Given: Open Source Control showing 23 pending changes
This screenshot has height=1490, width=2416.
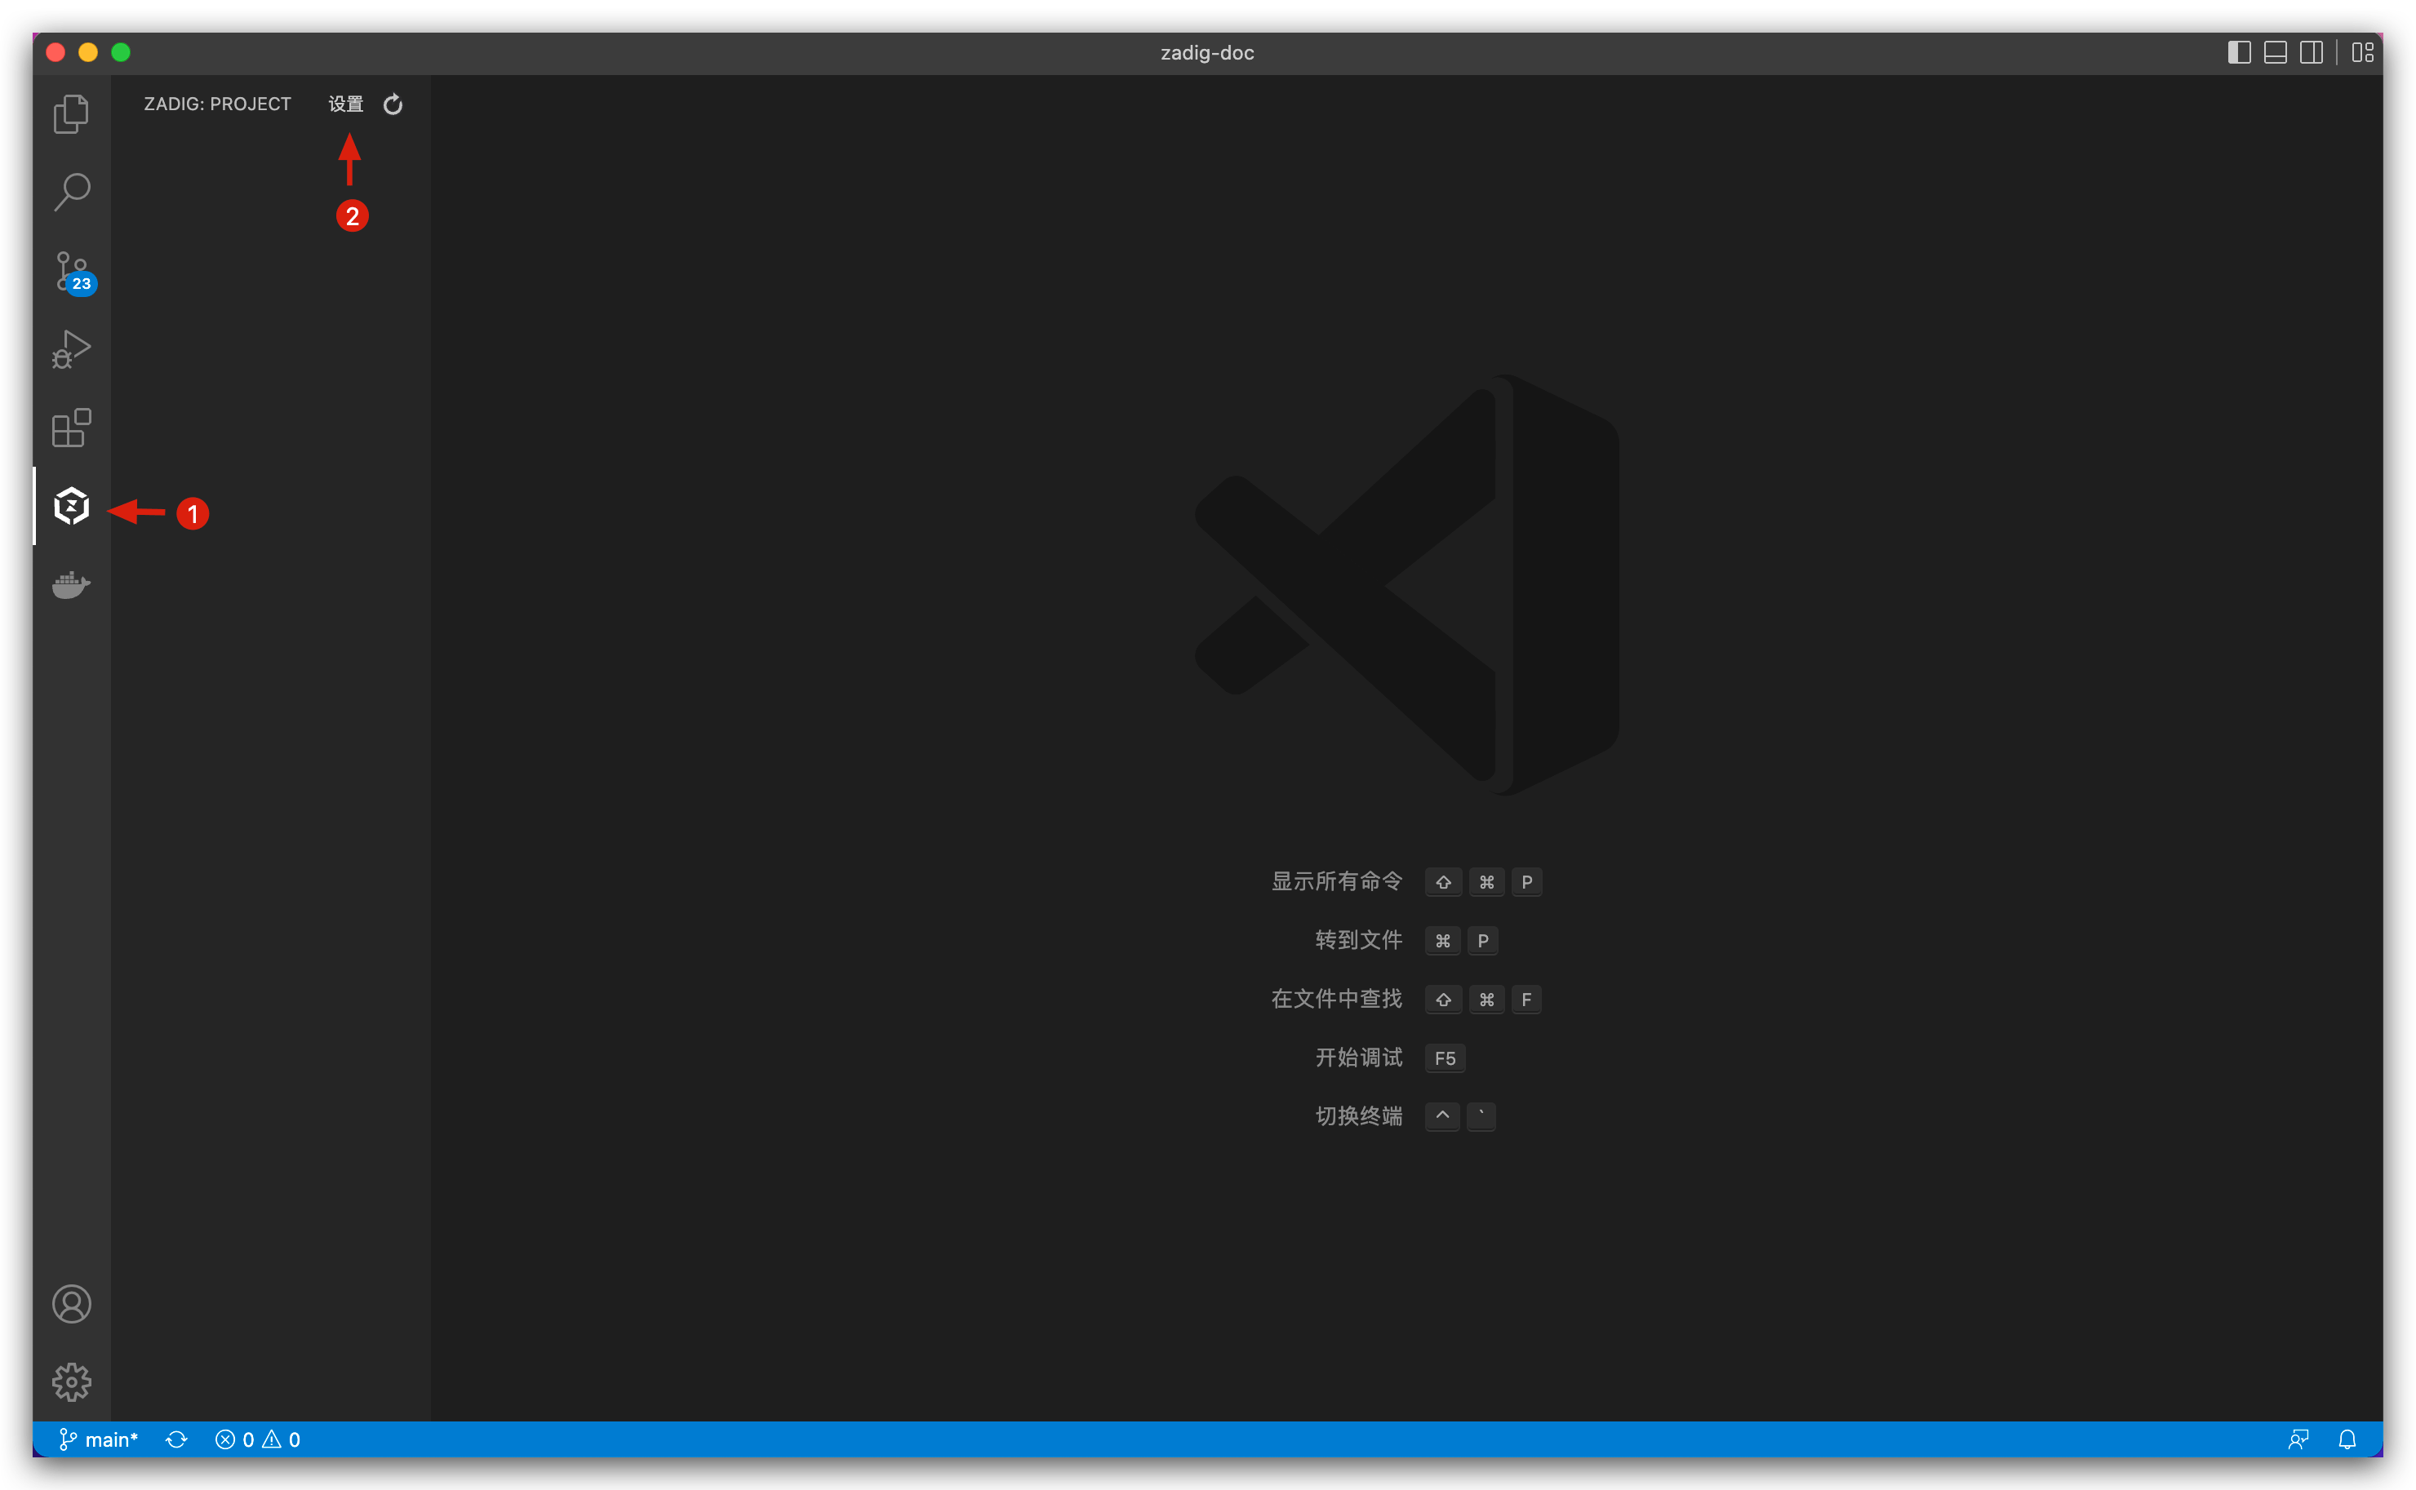Looking at the screenshot, I should (71, 270).
